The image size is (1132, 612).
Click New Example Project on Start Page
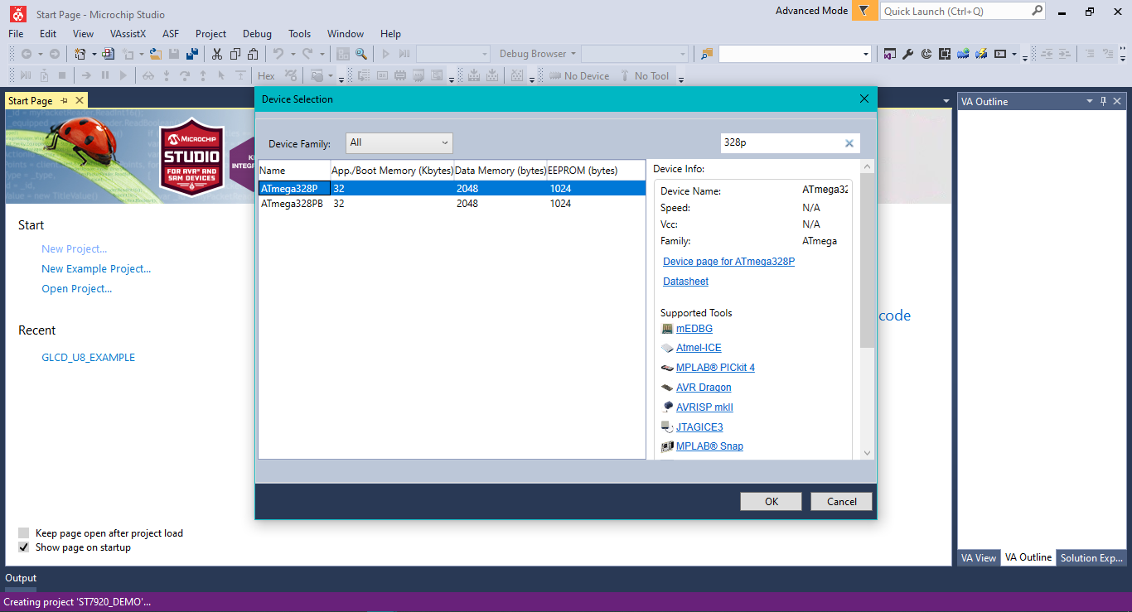click(96, 268)
